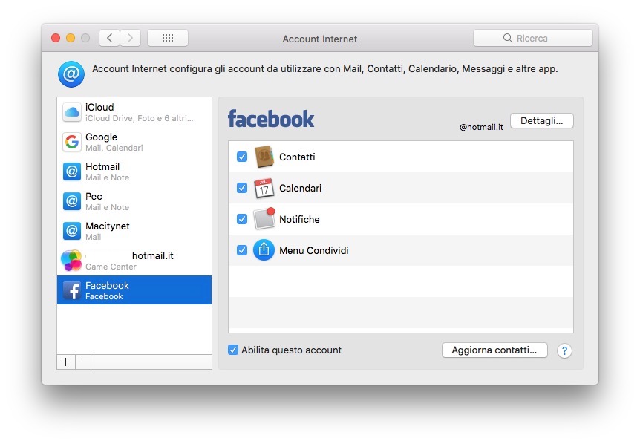640x444 pixels.
Task: Click the Calendari label text
Action: pos(301,188)
